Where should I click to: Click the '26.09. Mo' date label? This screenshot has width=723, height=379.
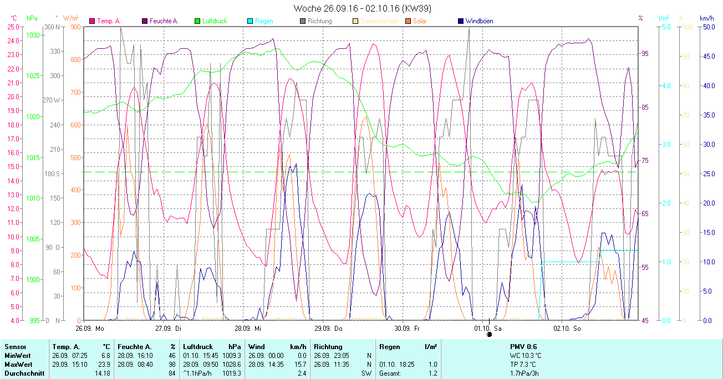tap(89, 328)
